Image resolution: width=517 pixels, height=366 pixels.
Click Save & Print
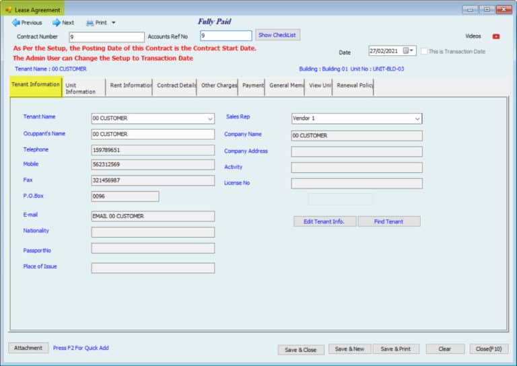click(396, 349)
